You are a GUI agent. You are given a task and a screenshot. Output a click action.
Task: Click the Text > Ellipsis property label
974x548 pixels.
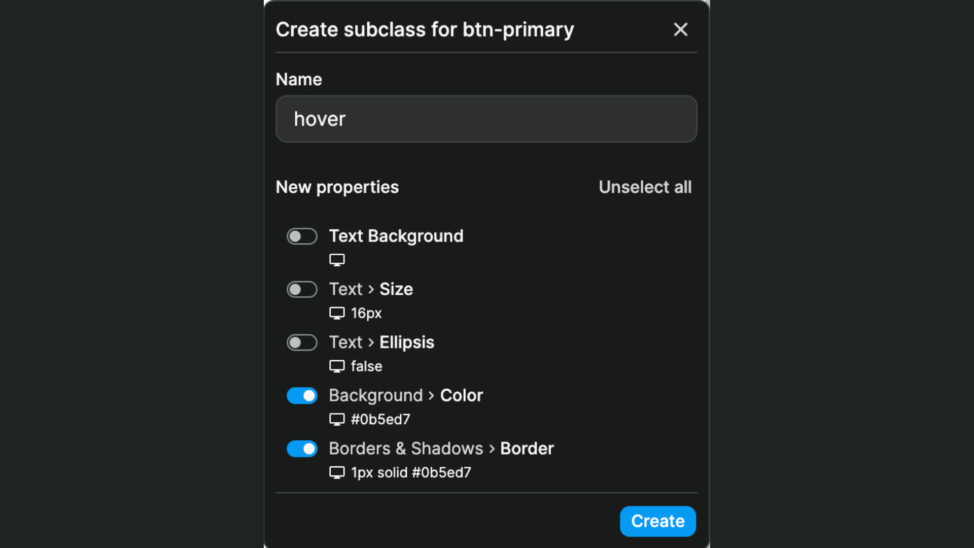point(381,342)
